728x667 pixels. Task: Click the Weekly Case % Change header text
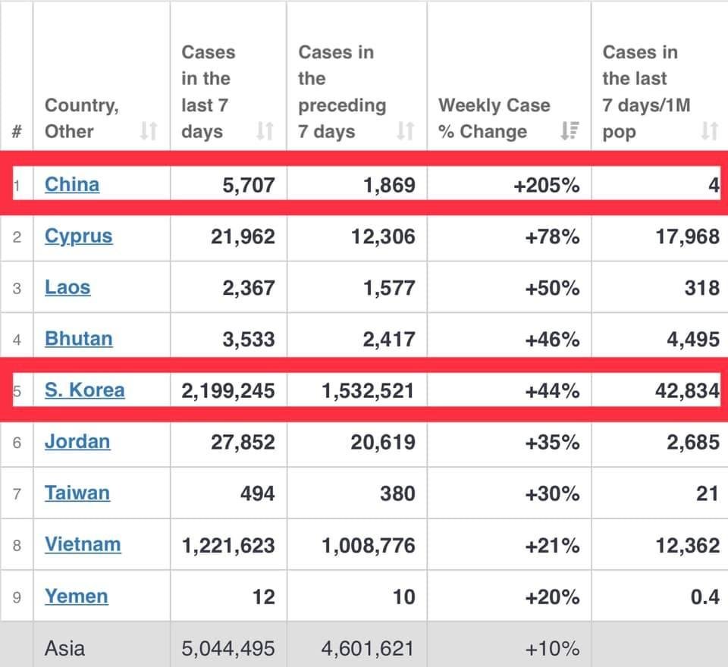point(494,118)
